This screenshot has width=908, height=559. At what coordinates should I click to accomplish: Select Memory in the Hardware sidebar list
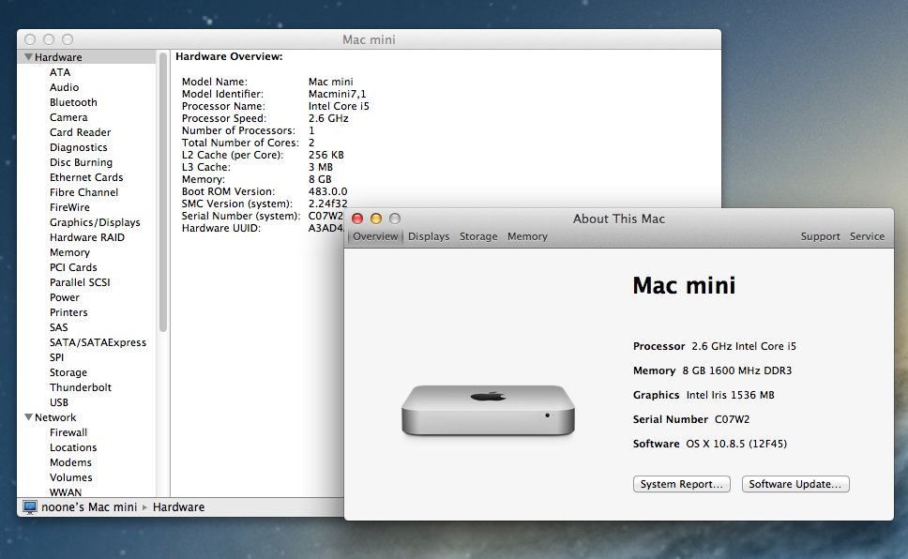(x=69, y=253)
